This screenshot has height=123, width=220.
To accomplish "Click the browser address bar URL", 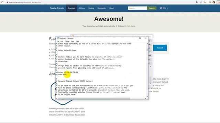I will pyautogui.click(x=25, y=2).
